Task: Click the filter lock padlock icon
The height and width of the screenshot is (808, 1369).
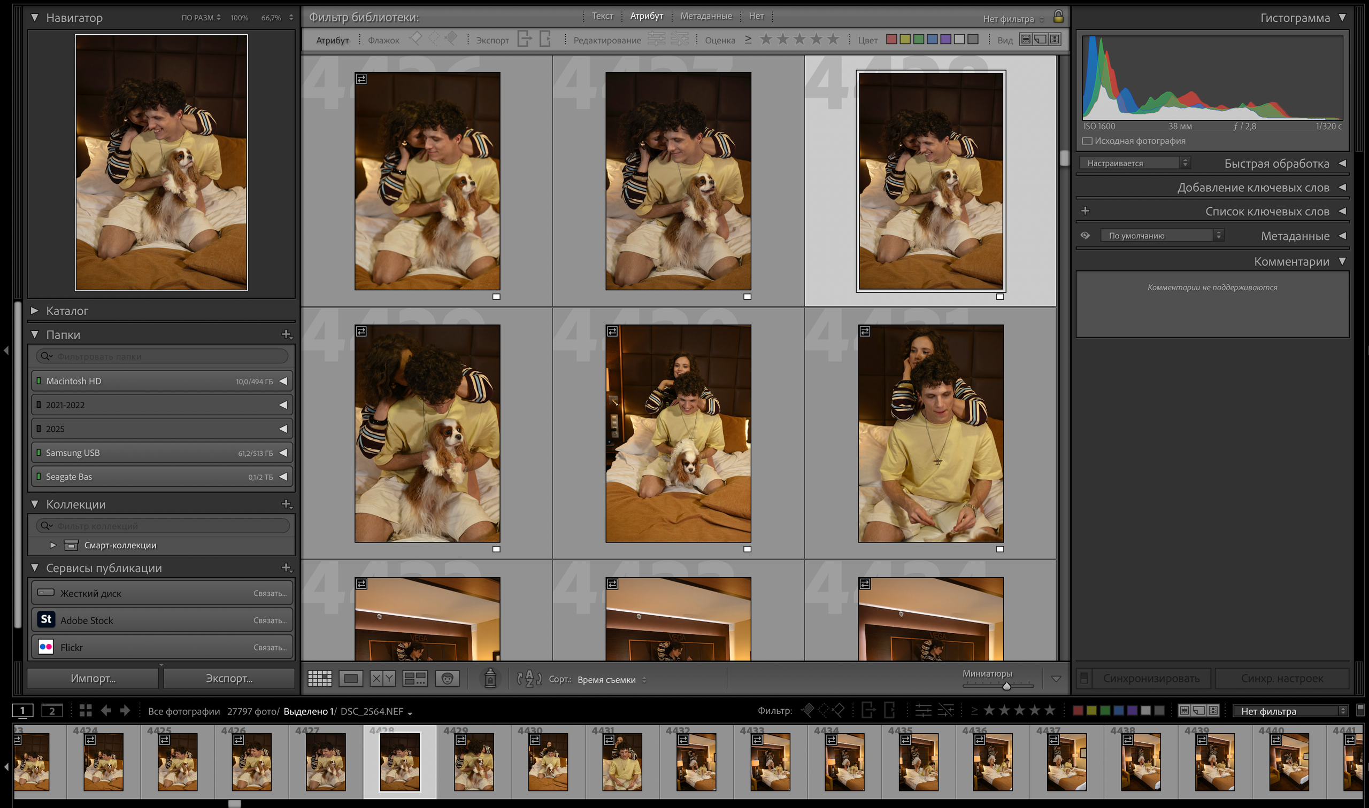Action: point(1058,17)
